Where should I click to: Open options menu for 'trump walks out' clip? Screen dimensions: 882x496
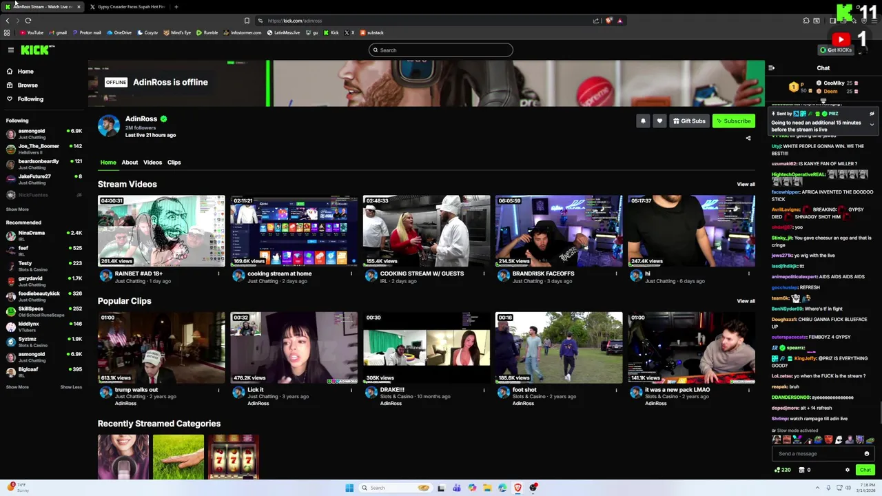218,390
